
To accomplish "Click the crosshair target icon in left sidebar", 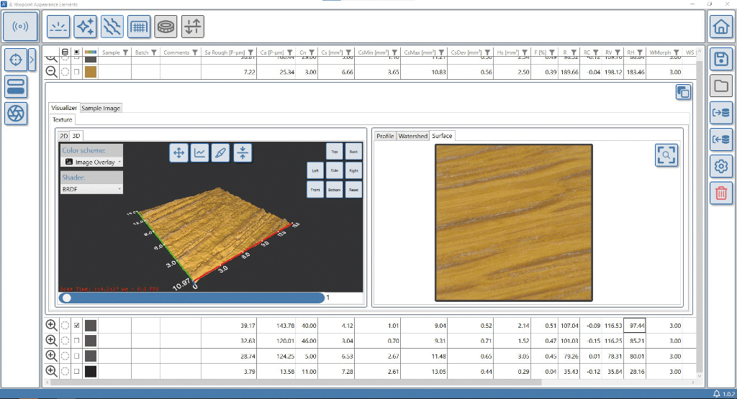I will [x=16, y=60].
